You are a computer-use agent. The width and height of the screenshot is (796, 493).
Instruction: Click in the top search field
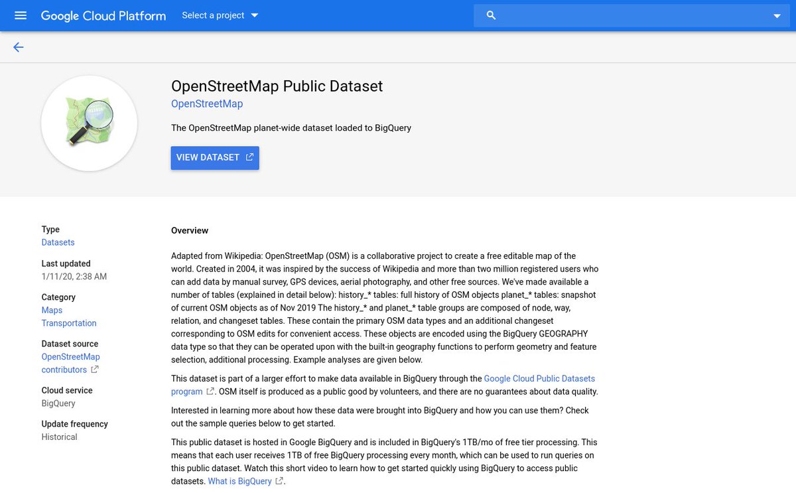tap(631, 15)
